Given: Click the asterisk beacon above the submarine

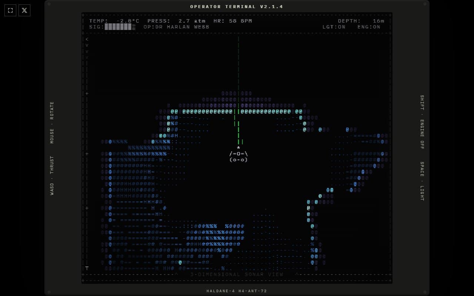Looking at the screenshot, I should (x=238, y=148).
